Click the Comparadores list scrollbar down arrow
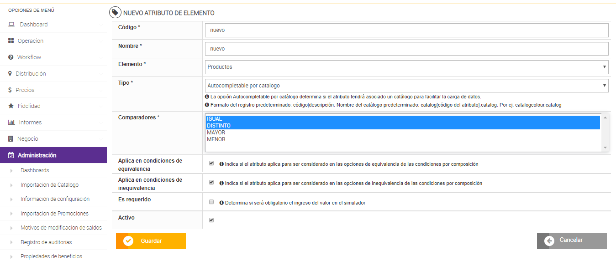616x261 pixels. point(605,148)
